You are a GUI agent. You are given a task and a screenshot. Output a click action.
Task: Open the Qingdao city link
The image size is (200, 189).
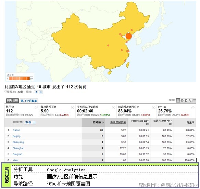(x=17, y=154)
